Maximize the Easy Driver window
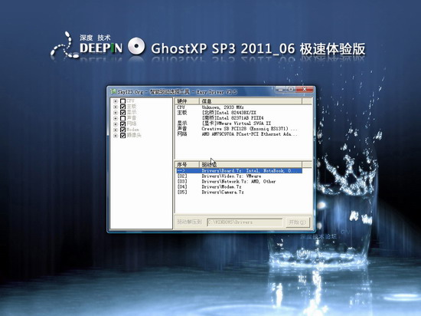421x316 pixels. (291, 89)
